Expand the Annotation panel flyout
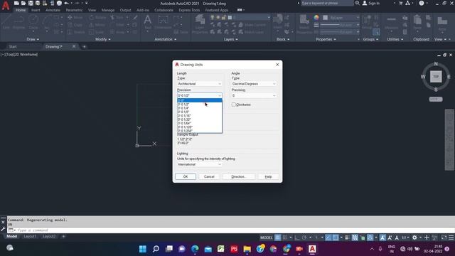The width and height of the screenshot is (455, 256). (166, 39)
